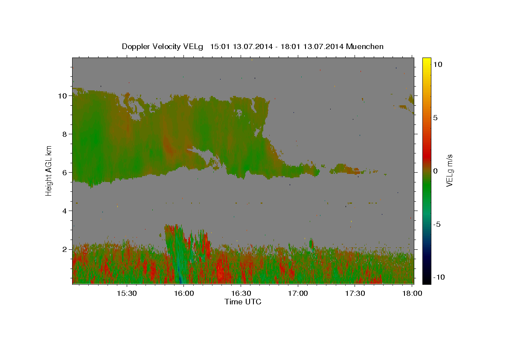Click colorbar value 0
Image resolution: width=512 pixels, height=341 pixels.
point(435,171)
